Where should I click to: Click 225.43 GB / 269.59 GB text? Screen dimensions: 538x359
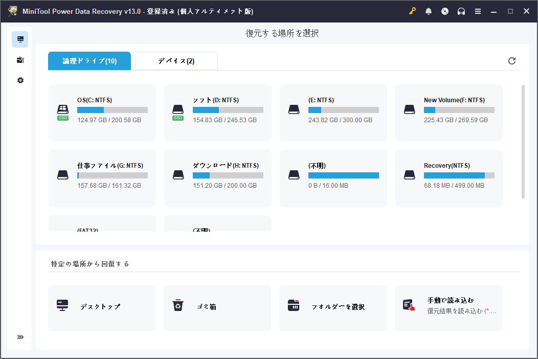pos(456,120)
